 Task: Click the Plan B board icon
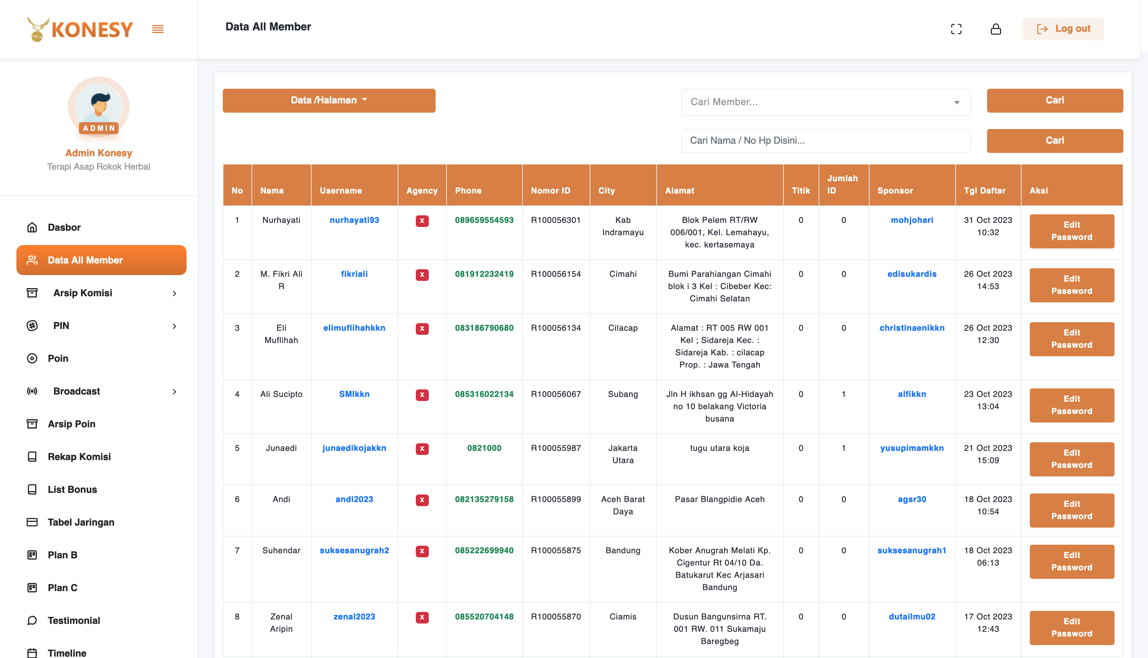coord(32,555)
